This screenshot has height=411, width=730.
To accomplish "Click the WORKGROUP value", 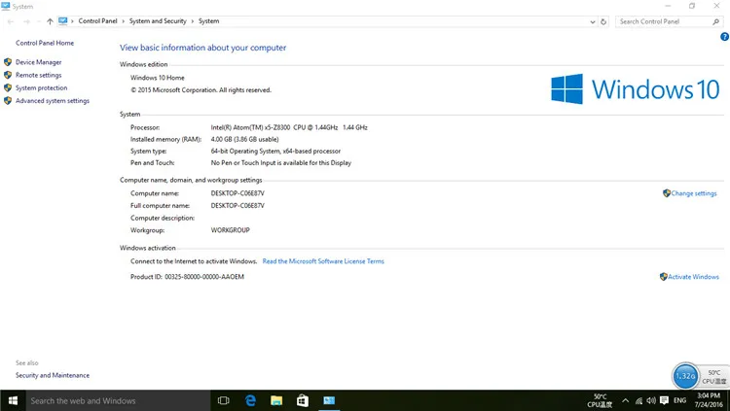I will tap(231, 230).
